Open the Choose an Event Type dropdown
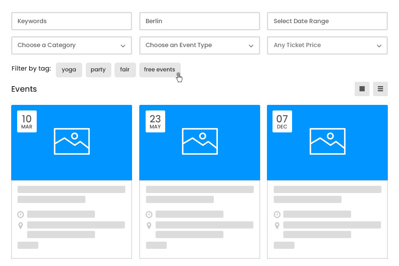Screen dimensions: 399x266 (x=199, y=45)
